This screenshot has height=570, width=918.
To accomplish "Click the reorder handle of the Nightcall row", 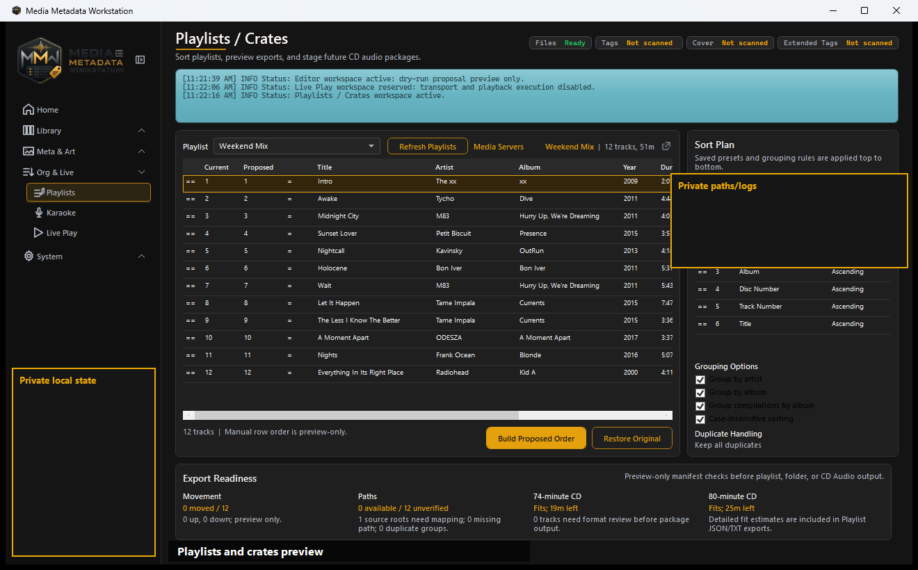I will (x=191, y=251).
